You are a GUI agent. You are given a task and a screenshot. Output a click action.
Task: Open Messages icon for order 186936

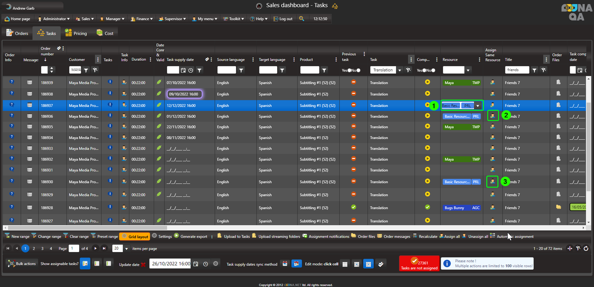point(30,117)
